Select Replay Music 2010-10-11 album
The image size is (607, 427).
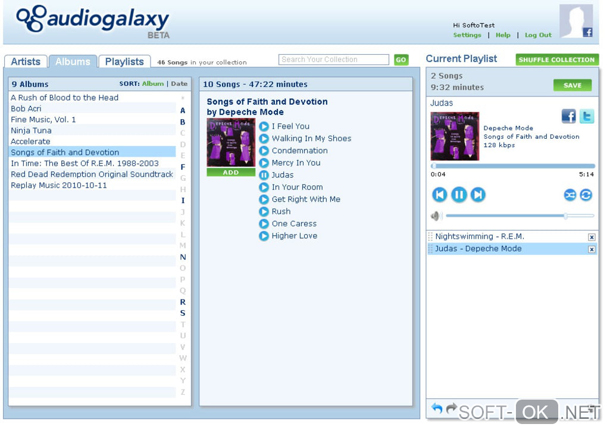(x=92, y=185)
